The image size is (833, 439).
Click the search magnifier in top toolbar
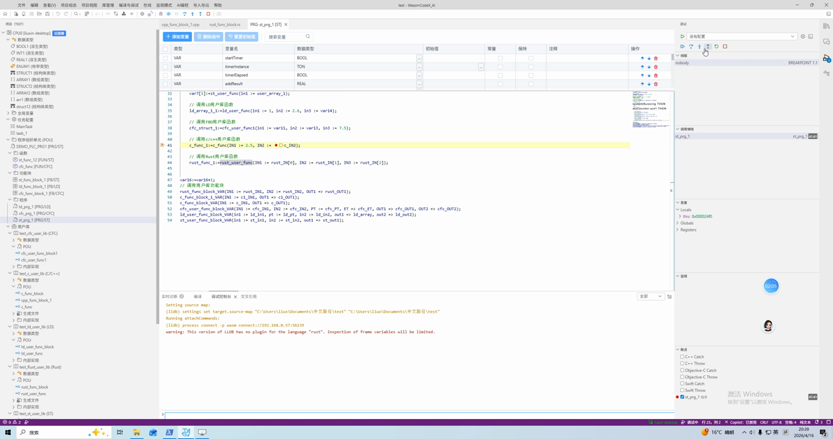(x=77, y=13)
